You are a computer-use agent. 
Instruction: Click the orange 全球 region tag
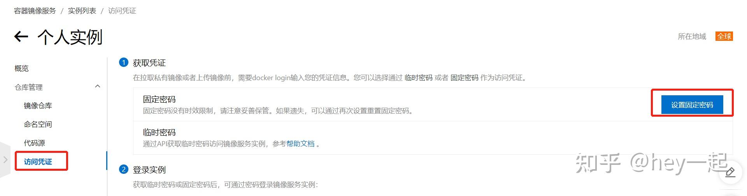pos(724,36)
